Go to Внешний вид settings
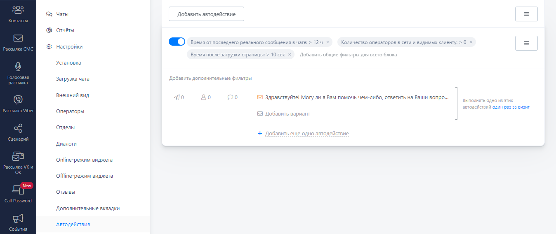This screenshot has width=556, height=234. pyautogui.click(x=73, y=95)
